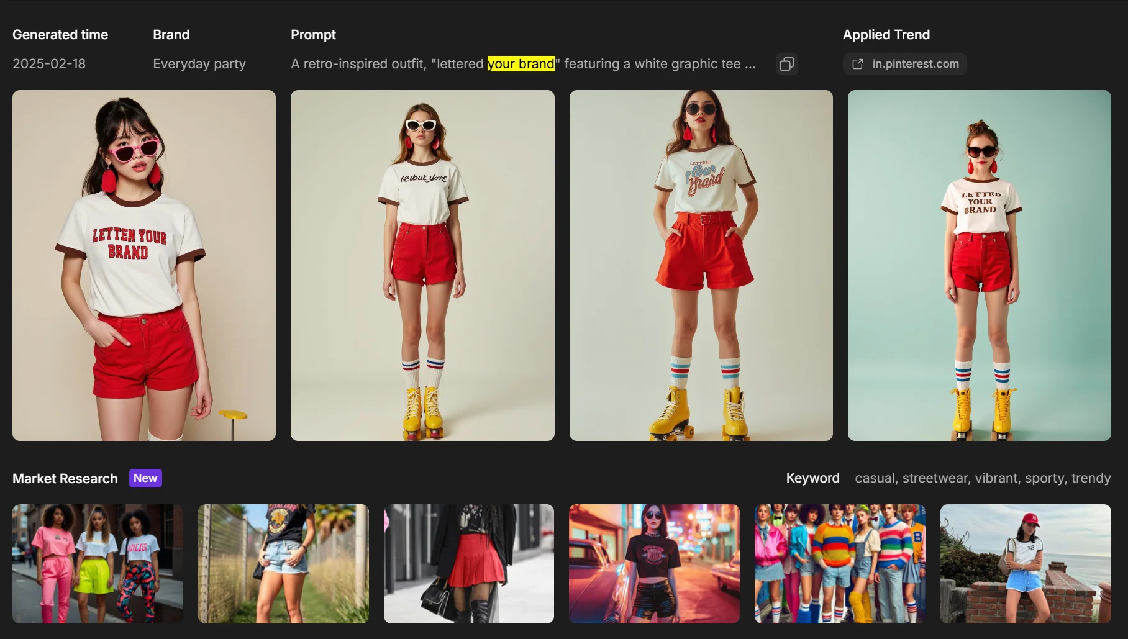This screenshot has width=1128, height=639.
Task: Select the 'streetwear' keyword
Action: pos(935,478)
